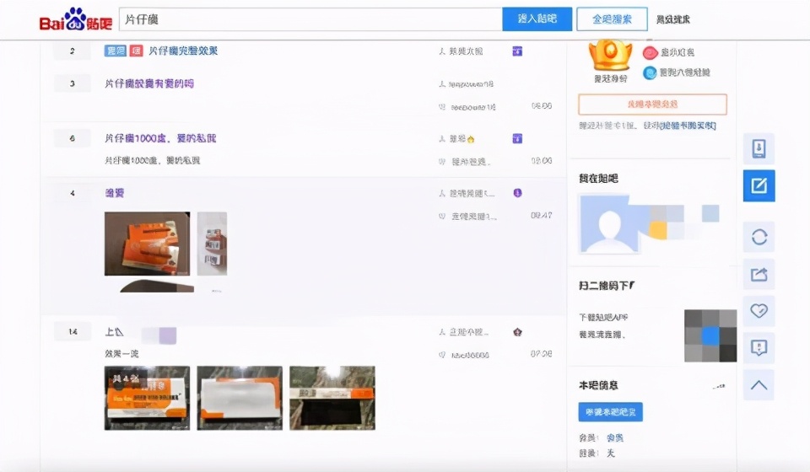810x472 pixels.
Task: Click the last-reply bubble icon in 14-reply row
Action: click(x=442, y=355)
